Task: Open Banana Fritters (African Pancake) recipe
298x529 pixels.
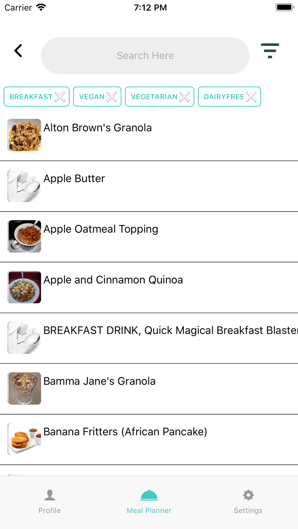Action: tap(149, 439)
